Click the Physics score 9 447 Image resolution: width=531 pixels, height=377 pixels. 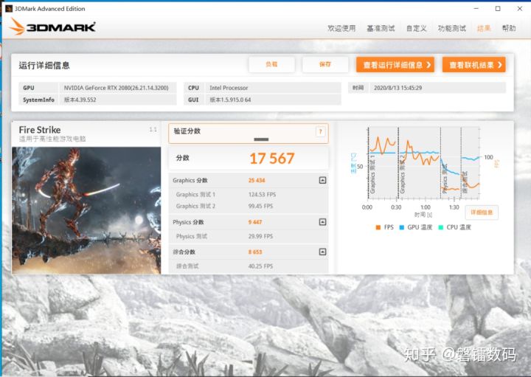pyautogui.click(x=255, y=222)
